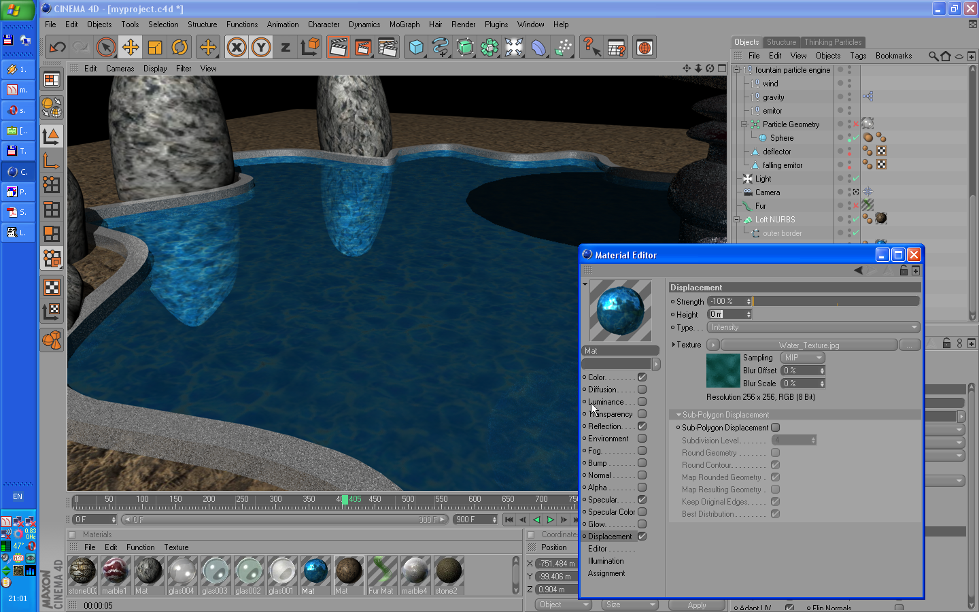Open Render Settings icon
This screenshot has width=979, height=612.
click(388, 47)
